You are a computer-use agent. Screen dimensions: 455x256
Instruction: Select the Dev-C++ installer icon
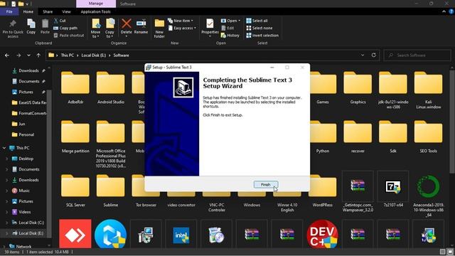pos(322,234)
